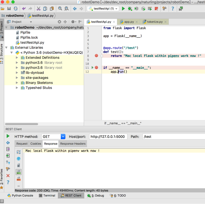Toggle the breakpoint on line 11

click(96, 68)
